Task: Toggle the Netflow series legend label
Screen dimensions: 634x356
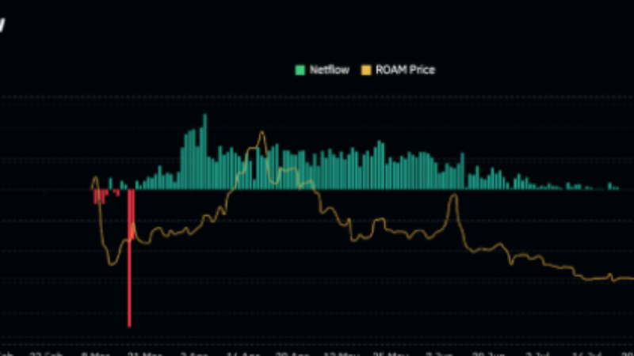Action: point(325,70)
